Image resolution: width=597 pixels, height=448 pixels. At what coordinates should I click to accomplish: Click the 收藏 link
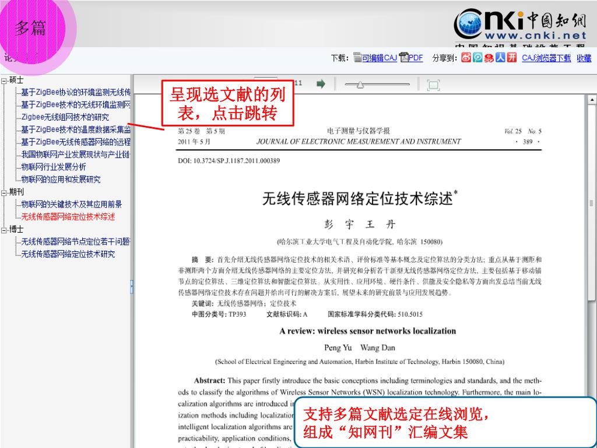pos(584,58)
